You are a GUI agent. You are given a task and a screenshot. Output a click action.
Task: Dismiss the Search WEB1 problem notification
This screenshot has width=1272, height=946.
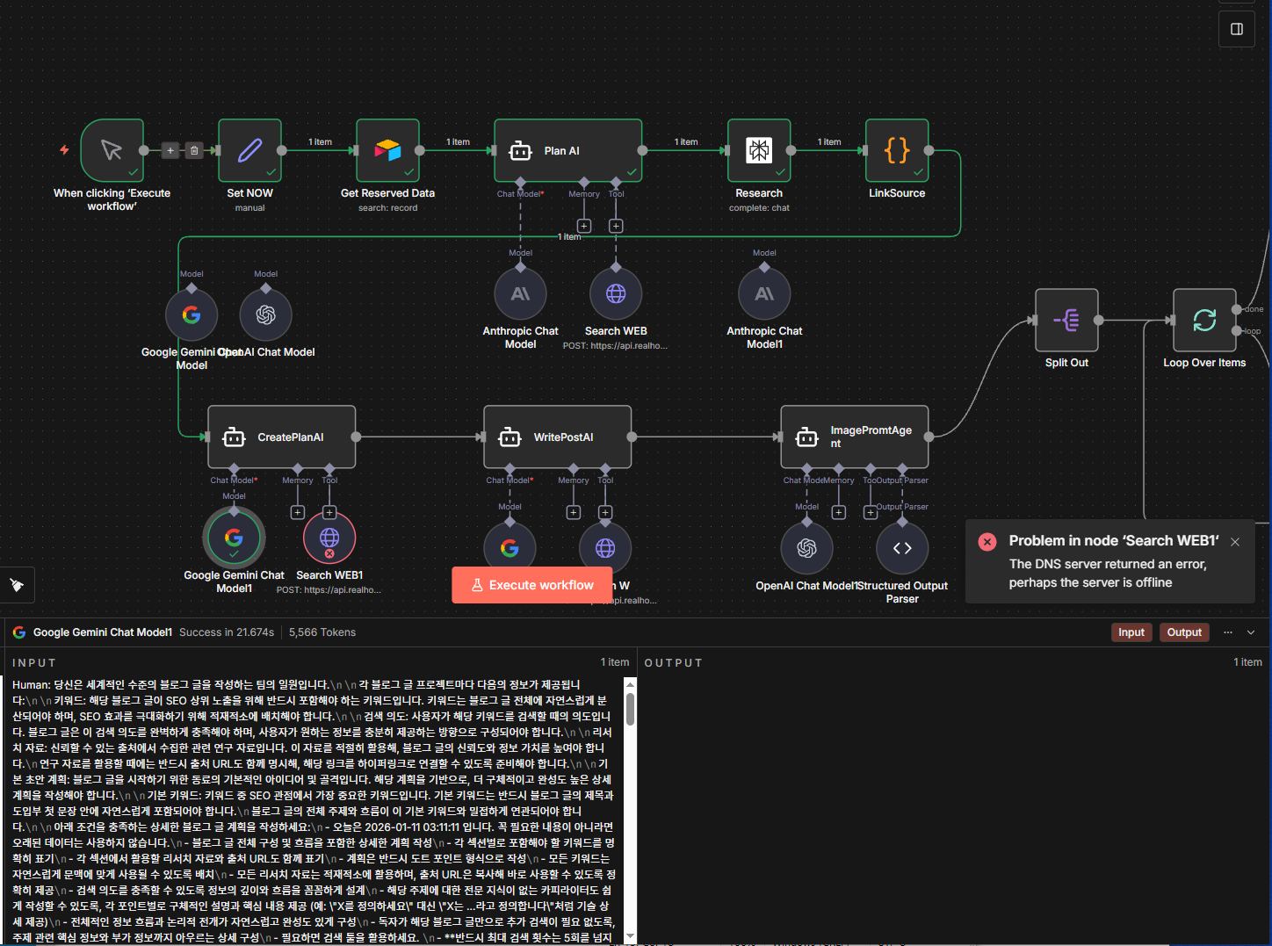pyautogui.click(x=1235, y=542)
